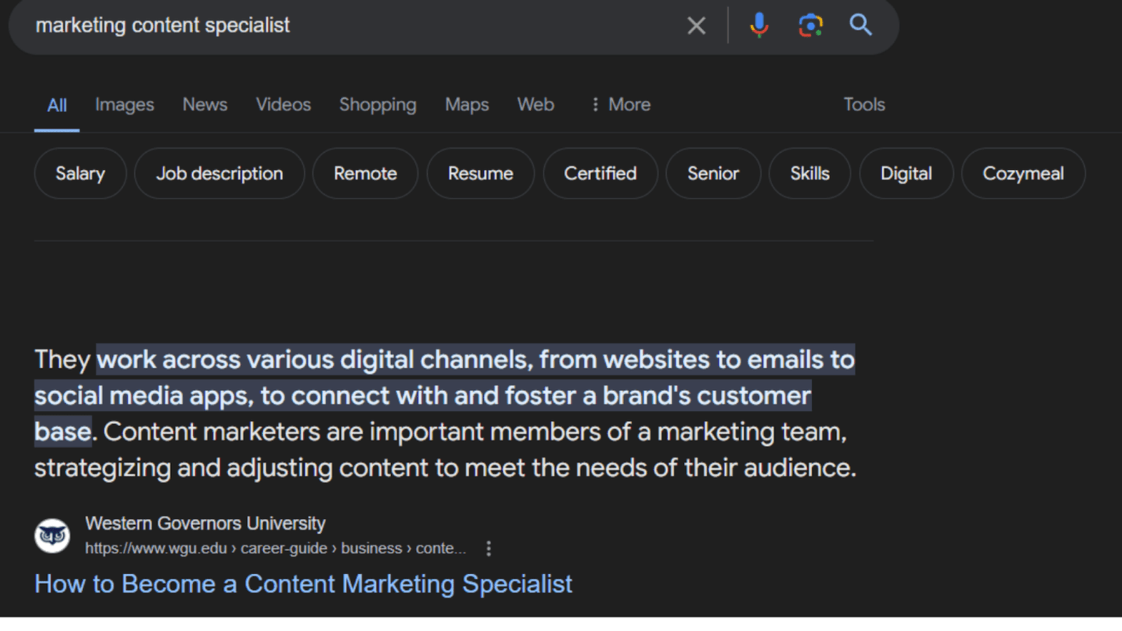Screen dimensions: 1122x631
Task: Go to the Shopping tab
Action: pos(377,104)
